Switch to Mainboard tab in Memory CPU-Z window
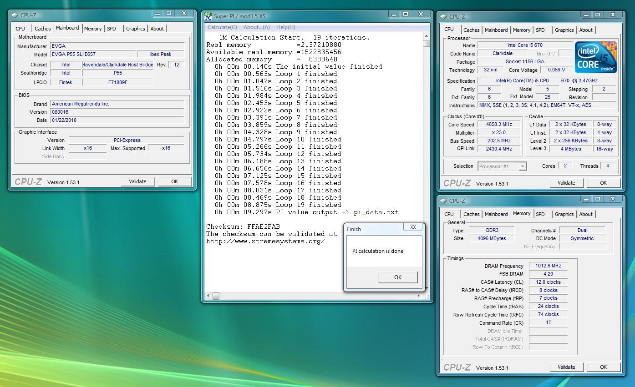This screenshot has height=387, width=635. click(496, 214)
